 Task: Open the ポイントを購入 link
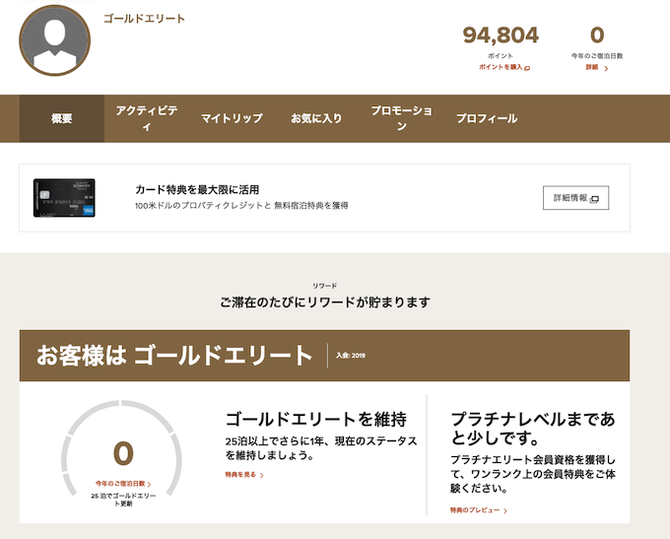(503, 68)
